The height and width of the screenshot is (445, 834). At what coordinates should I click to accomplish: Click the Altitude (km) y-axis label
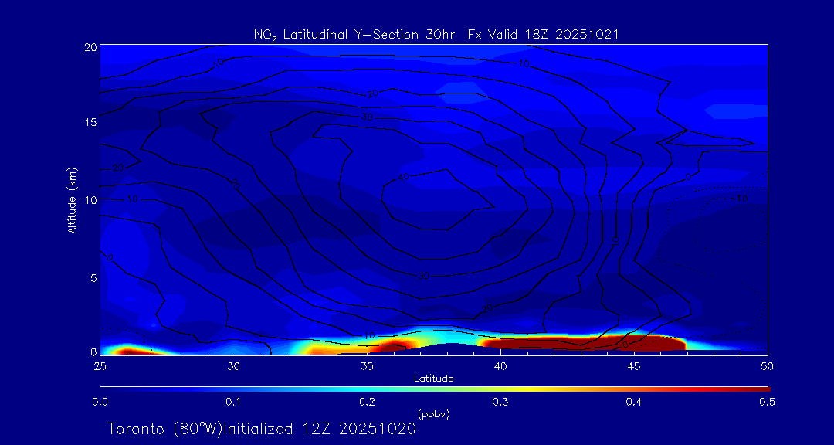(x=72, y=199)
